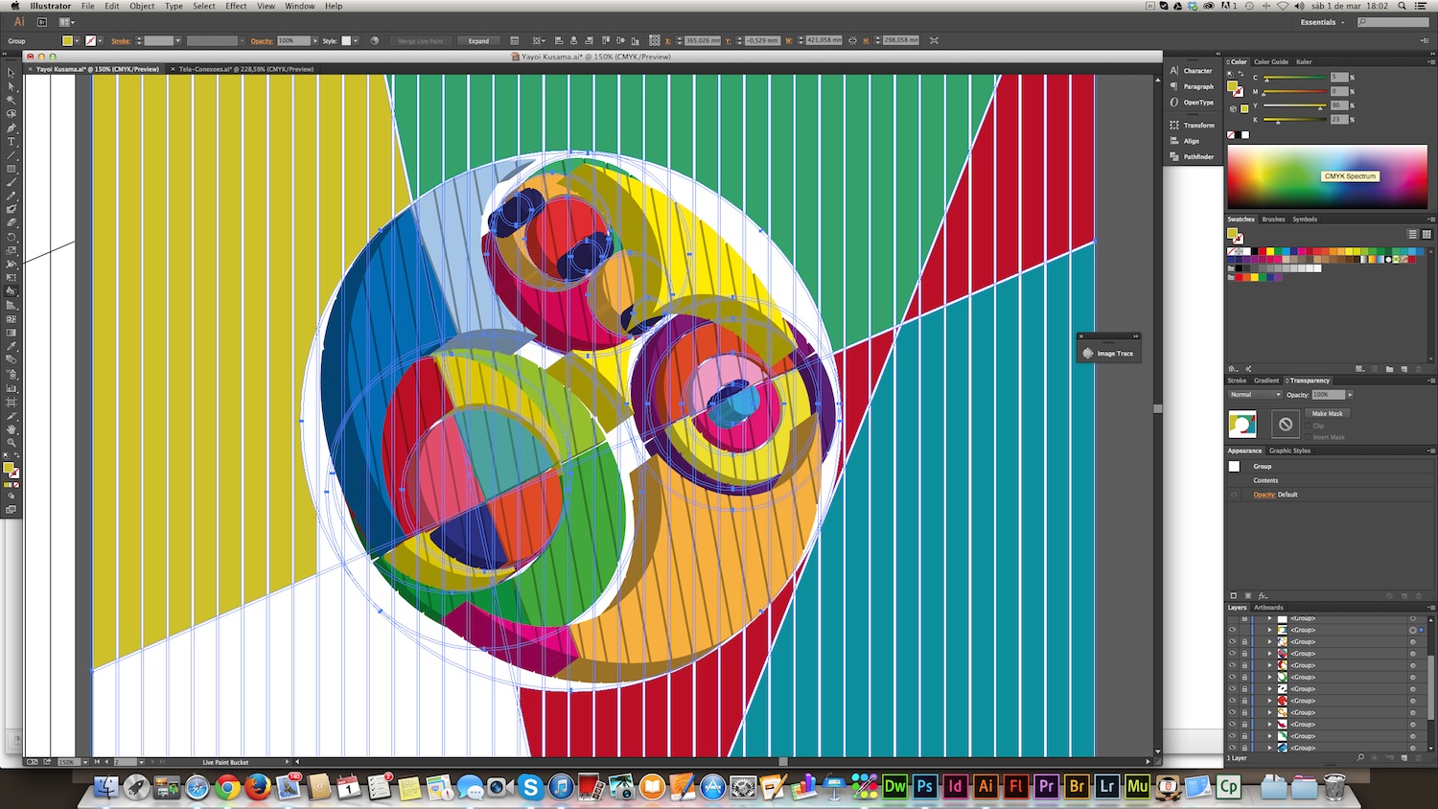
Task: Switch to Tela-Conexoes.ai document tab
Action: coord(246,69)
